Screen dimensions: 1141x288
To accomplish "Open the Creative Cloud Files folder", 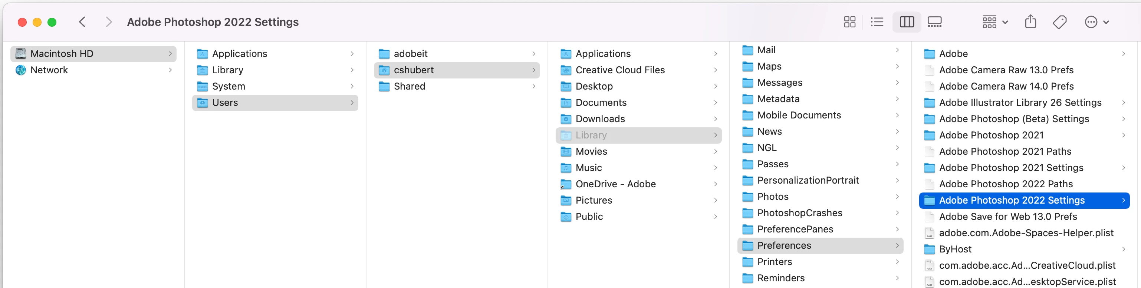I will click(620, 70).
